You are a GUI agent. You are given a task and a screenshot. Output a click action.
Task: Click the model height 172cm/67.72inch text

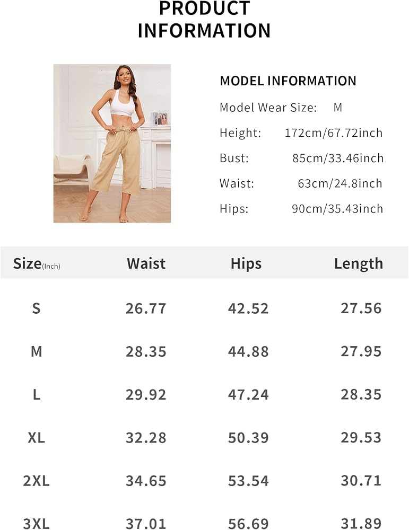[x=334, y=133]
